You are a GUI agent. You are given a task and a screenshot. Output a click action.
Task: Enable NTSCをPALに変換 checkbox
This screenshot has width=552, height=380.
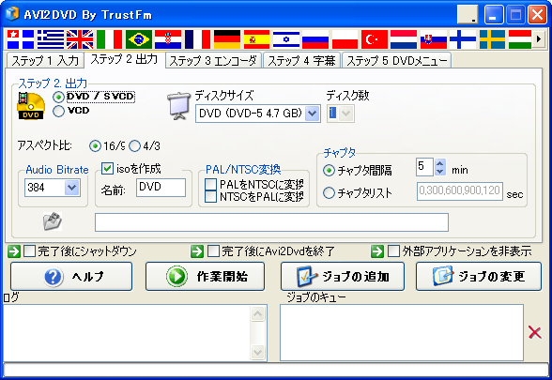[x=210, y=196]
